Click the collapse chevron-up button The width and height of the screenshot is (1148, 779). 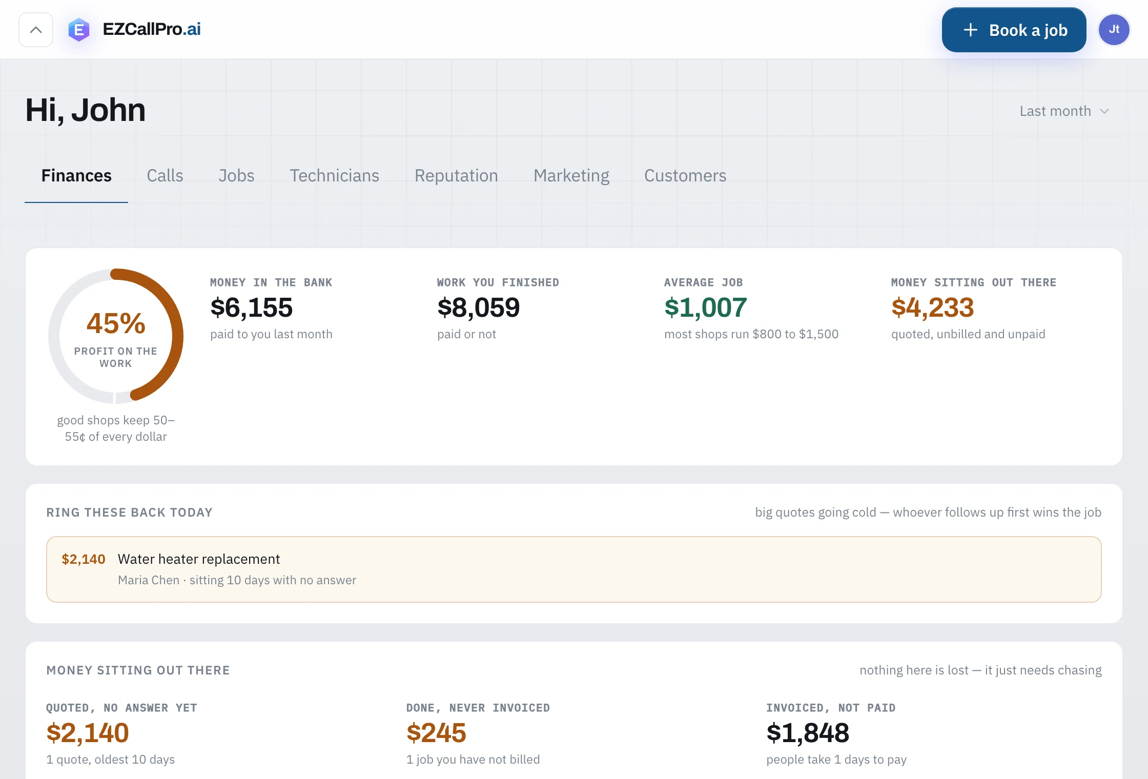[x=36, y=30]
